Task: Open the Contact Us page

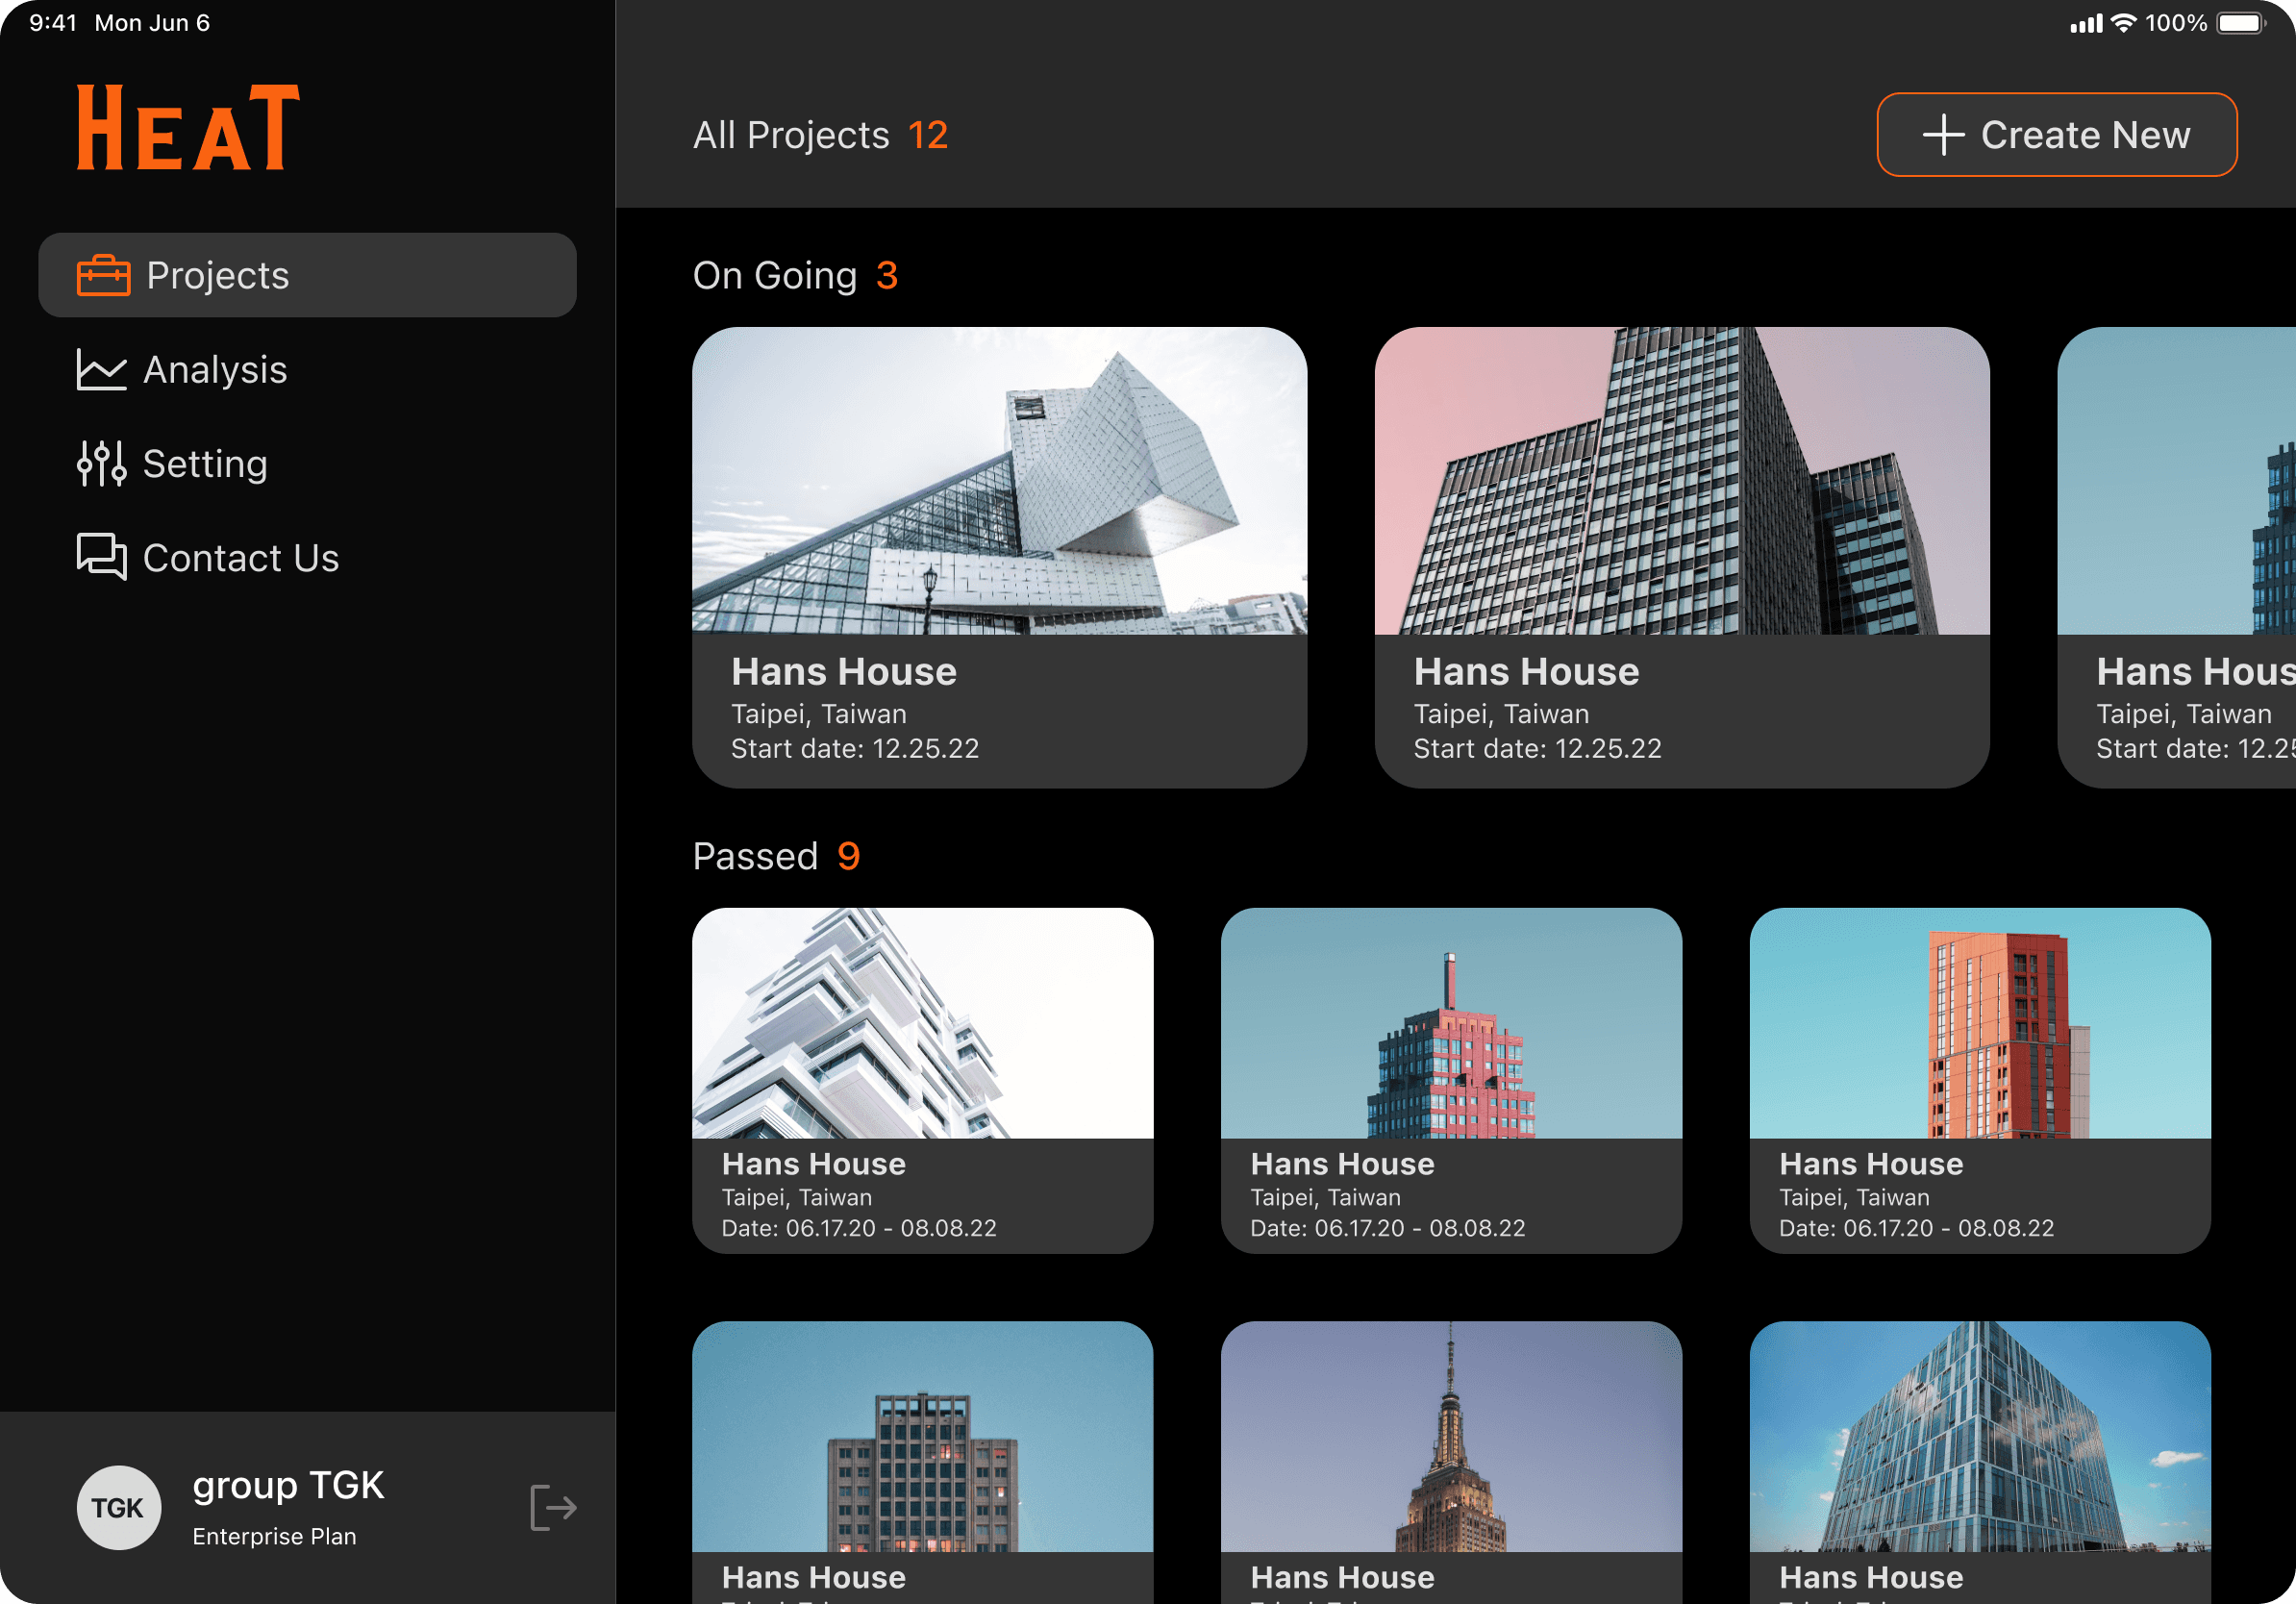Action: pos(240,558)
